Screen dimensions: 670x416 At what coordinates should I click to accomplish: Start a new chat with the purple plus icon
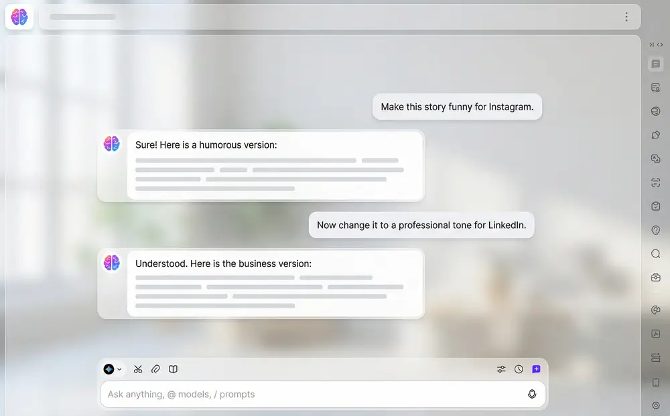point(536,369)
